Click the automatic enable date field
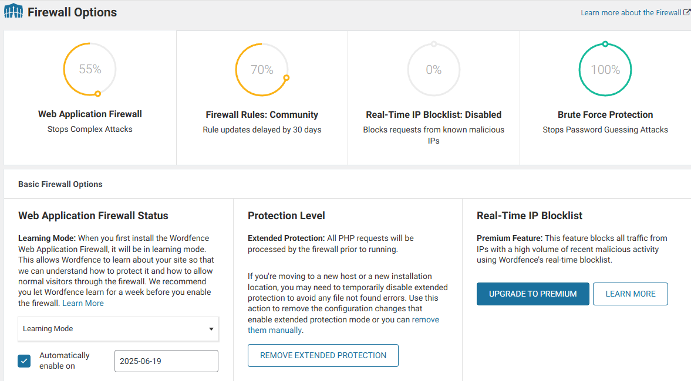The height and width of the screenshot is (381, 691). coord(166,361)
